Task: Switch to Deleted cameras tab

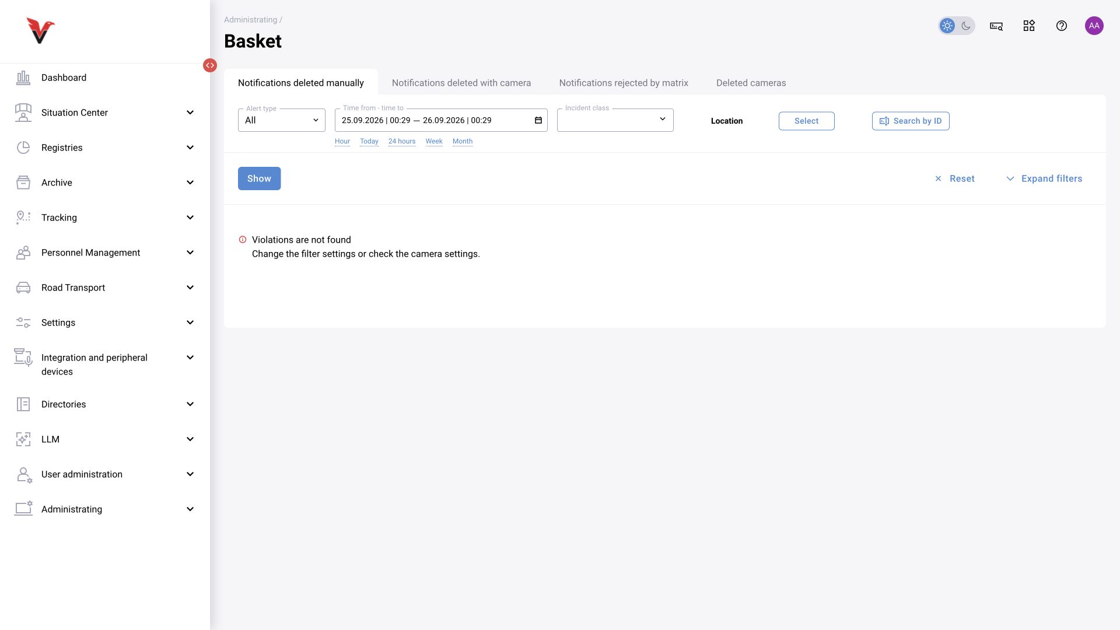Action: pyautogui.click(x=751, y=83)
